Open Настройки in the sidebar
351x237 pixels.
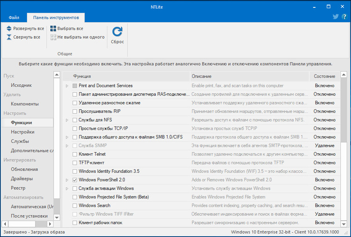pyautogui.click(x=23, y=132)
